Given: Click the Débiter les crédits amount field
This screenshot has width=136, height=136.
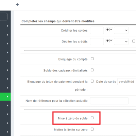Looking at the screenshot, I should click(97, 41).
